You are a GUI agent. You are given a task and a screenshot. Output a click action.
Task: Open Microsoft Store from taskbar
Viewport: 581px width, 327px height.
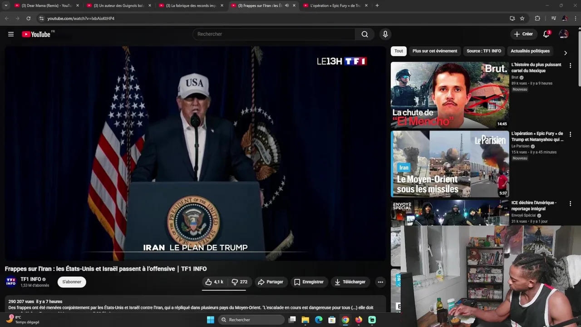[332, 320]
